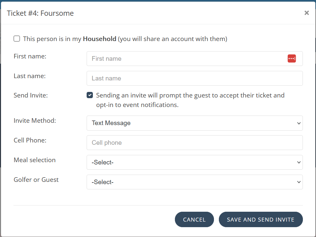This screenshot has width=316, height=237.
Task: Close the Ticket #4 dialog with X
Action: [306, 13]
